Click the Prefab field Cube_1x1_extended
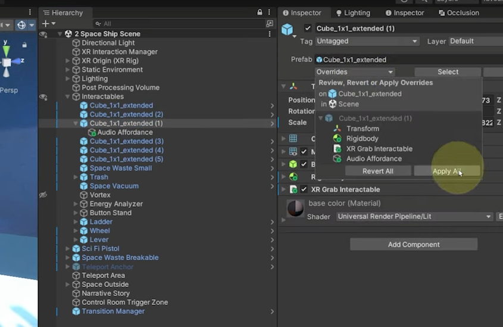Screen dimensions: 503x327 408,60
